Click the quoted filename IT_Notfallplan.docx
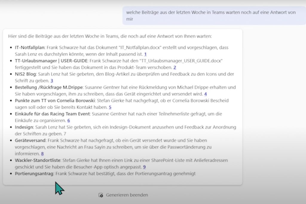This screenshot has width=306, height=204. click(x=140, y=47)
